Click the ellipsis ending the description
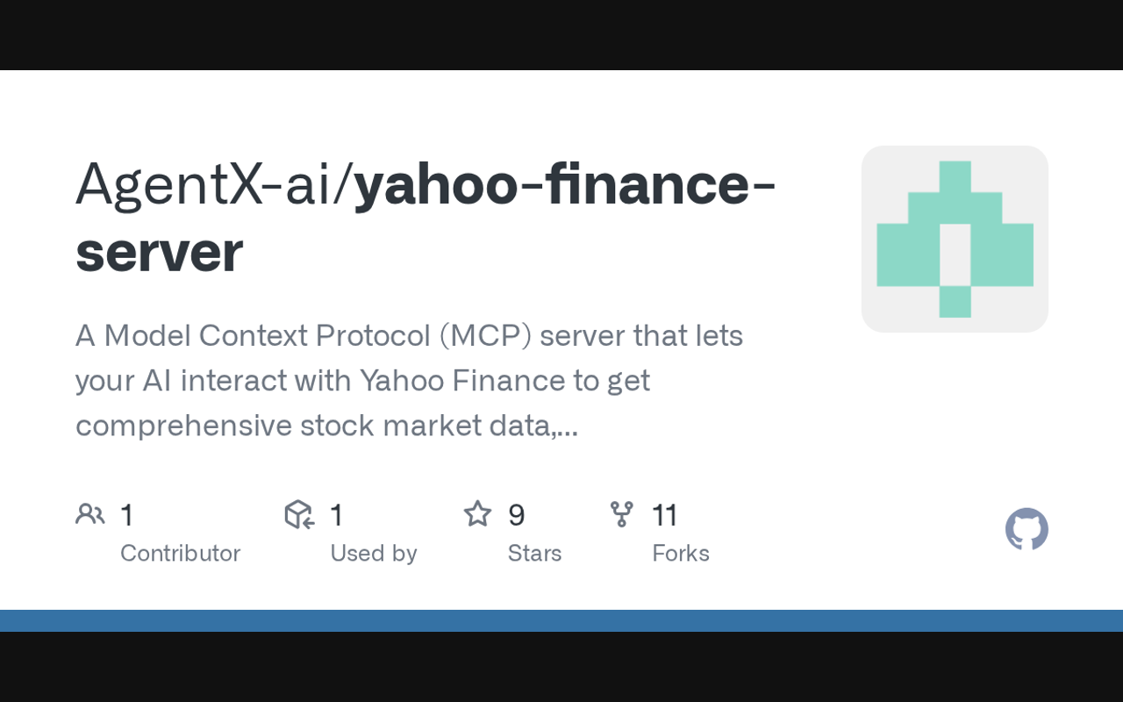 tap(568, 427)
